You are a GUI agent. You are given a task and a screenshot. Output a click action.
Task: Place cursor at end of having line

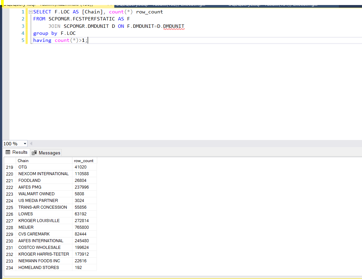pos(88,41)
